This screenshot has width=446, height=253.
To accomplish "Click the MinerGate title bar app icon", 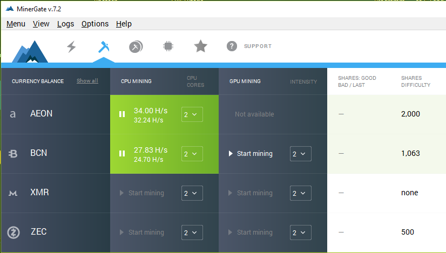I will (x=10, y=9).
